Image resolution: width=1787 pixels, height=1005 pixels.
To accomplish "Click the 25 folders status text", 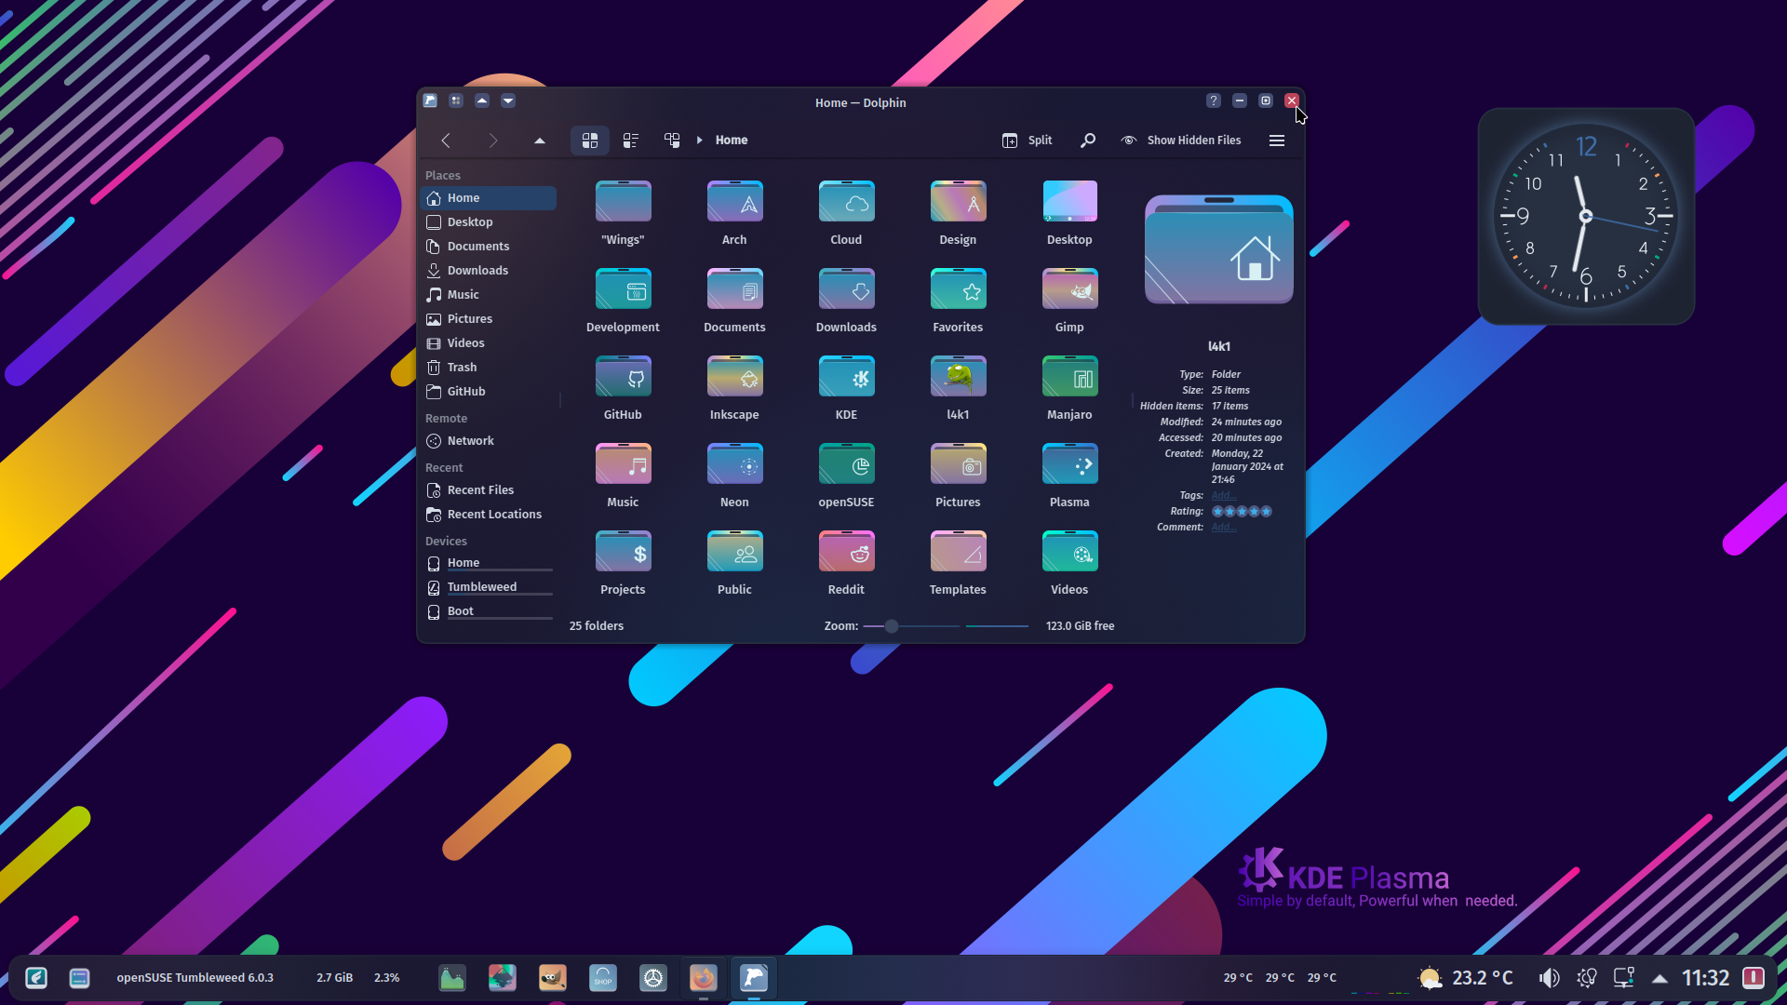I will (x=597, y=626).
